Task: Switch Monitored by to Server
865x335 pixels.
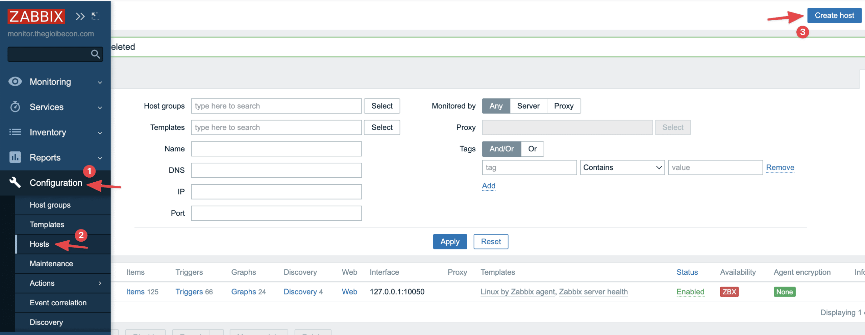Action: tap(528, 106)
